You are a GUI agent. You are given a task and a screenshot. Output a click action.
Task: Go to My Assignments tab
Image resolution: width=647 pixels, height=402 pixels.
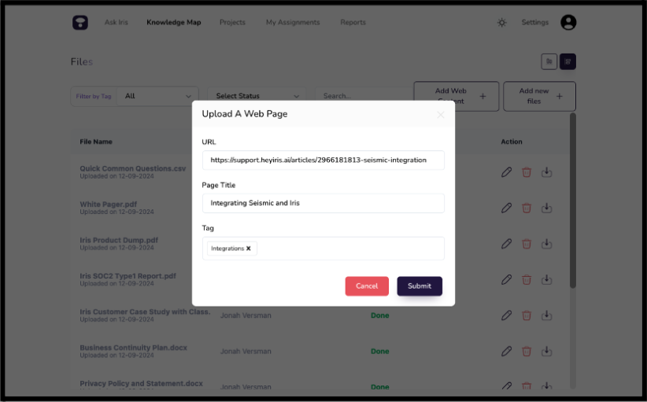293,22
